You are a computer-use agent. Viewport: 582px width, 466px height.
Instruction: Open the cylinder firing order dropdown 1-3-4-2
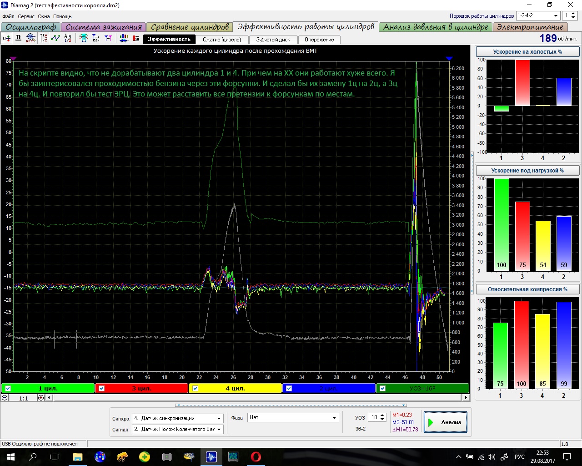coord(537,15)
